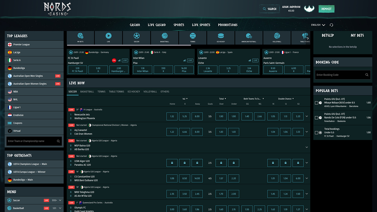
Task: Expand Newcastle Jets match markets
Action: pyautogui.click(x=307, y=116)
